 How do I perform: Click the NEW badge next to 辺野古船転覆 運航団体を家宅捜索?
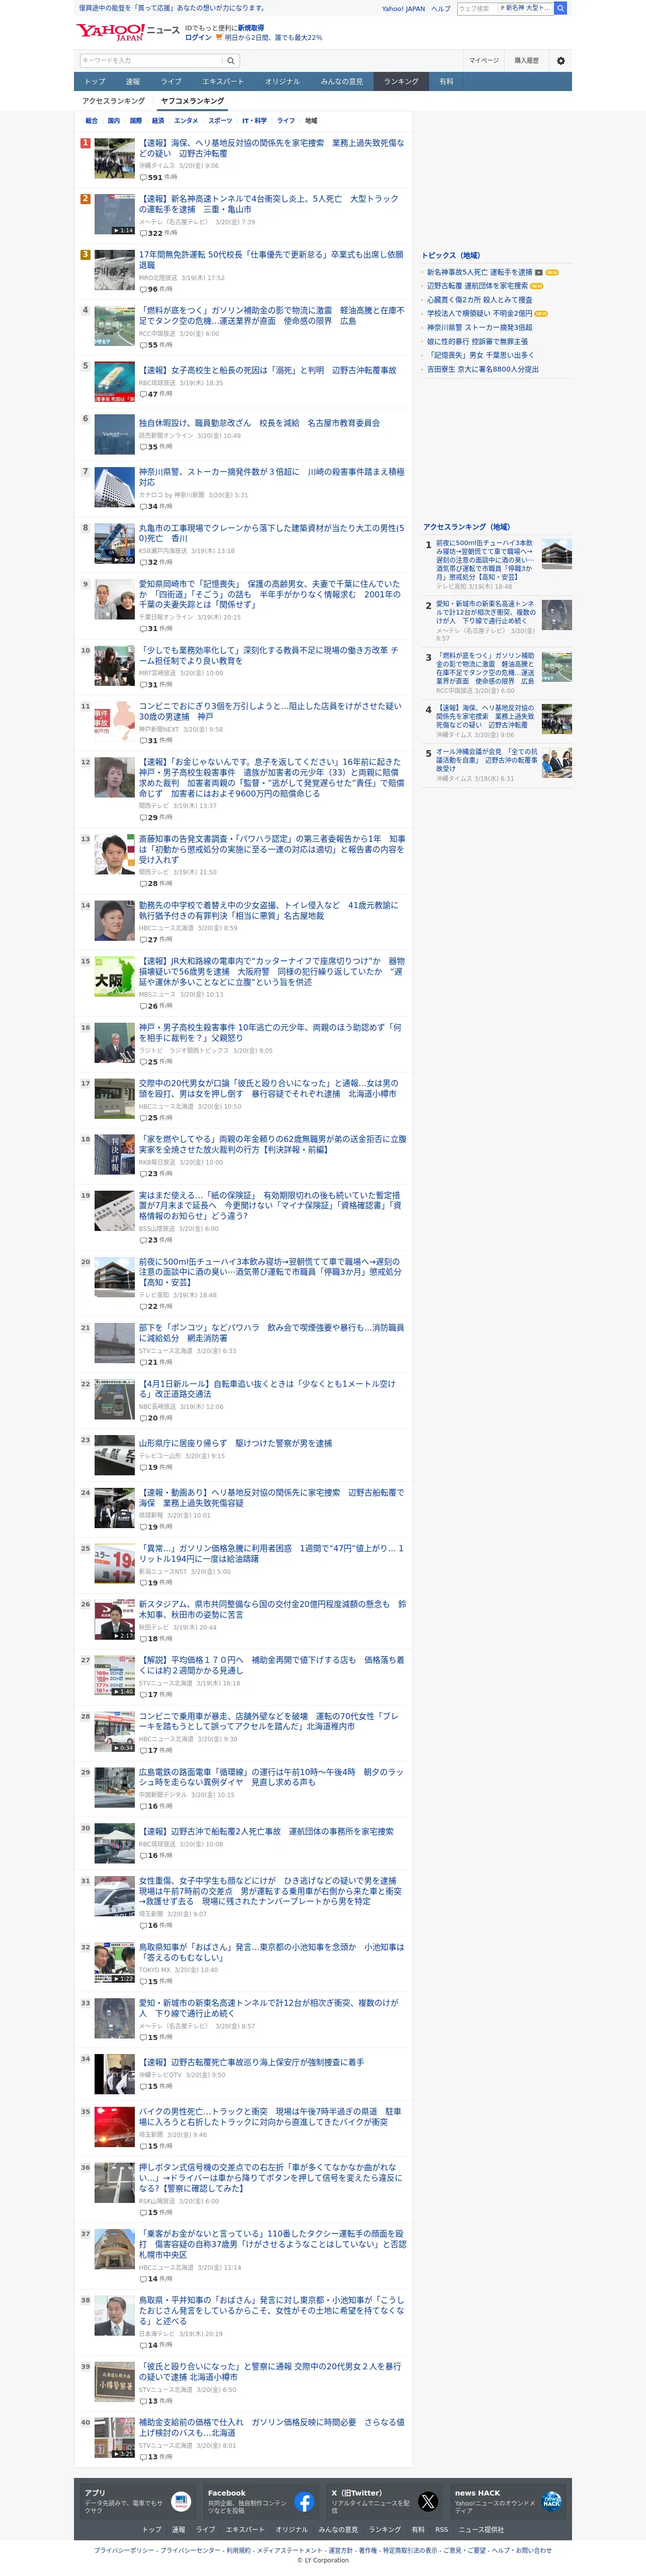click(x=537, y=286)
